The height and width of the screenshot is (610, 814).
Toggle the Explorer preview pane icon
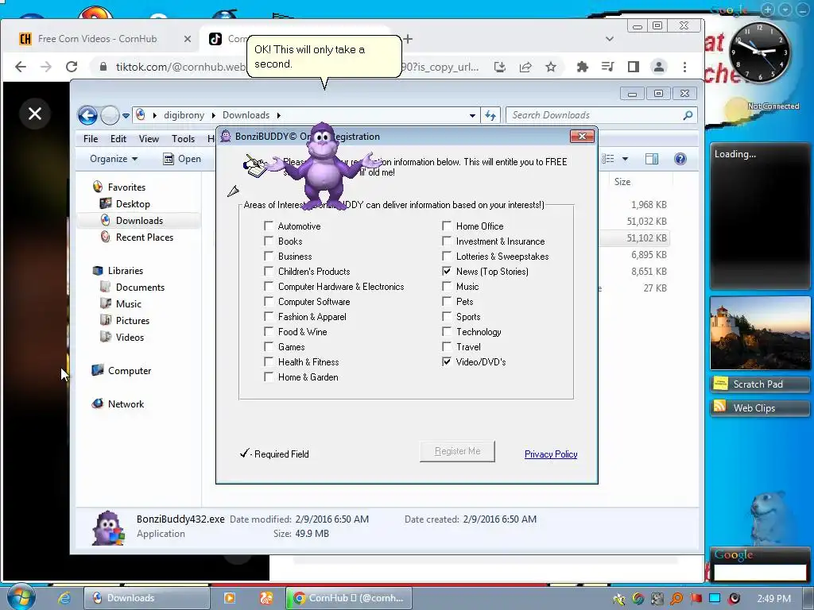(652, 159)
